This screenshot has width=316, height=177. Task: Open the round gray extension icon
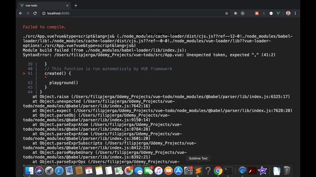(242, 13)
